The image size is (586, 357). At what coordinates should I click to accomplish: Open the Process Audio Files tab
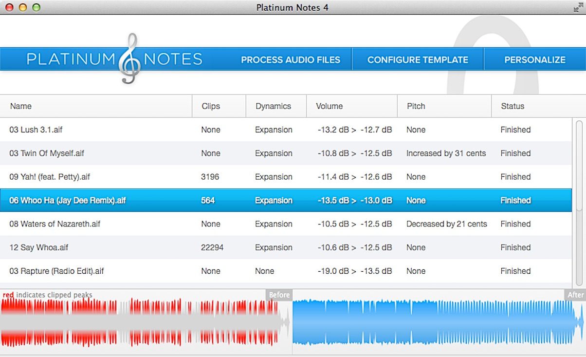pyautogui.click(x=291, y=60)
